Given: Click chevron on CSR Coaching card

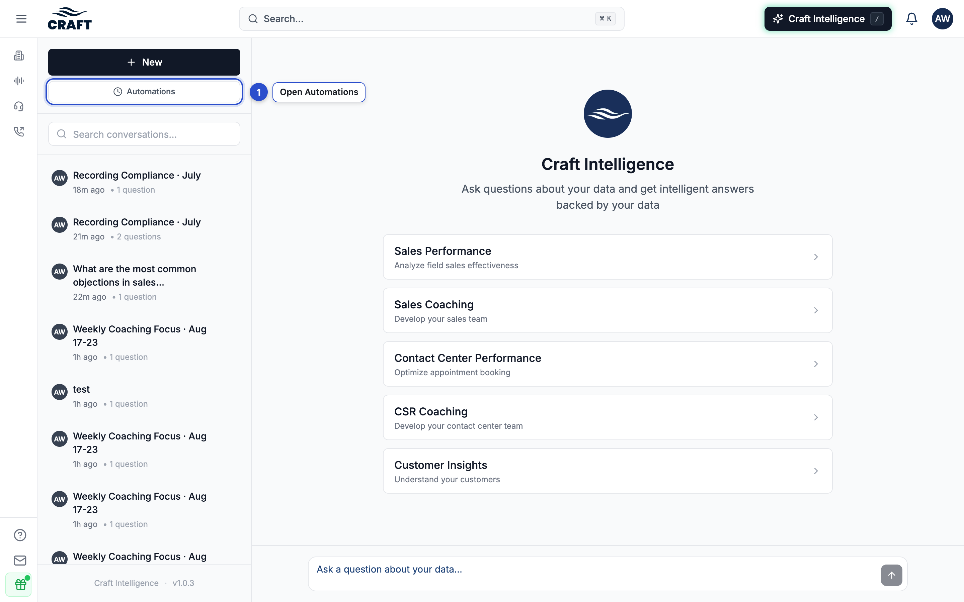Looking at the screenshot, I should (816, 417).
